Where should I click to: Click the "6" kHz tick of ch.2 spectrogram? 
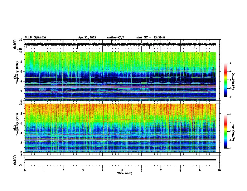pos(22,123)
